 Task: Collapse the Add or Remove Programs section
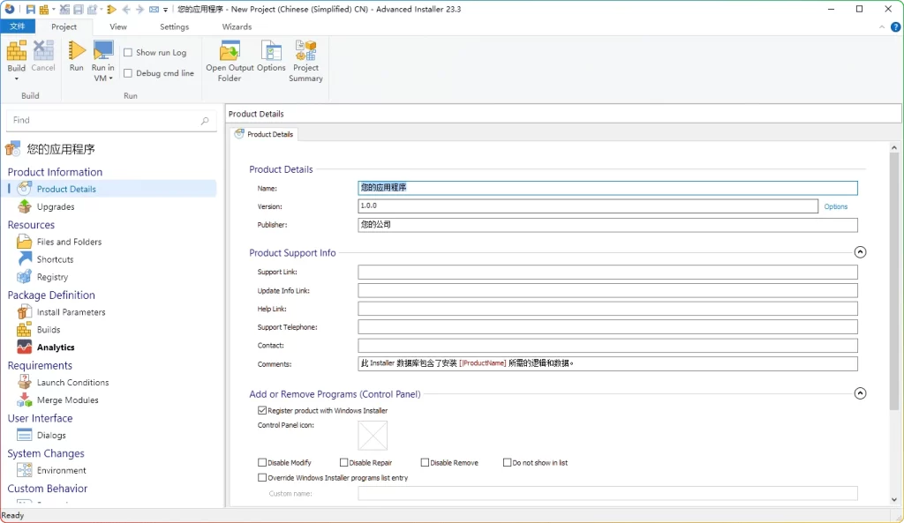pyautogui.click(x=861, y=394)
